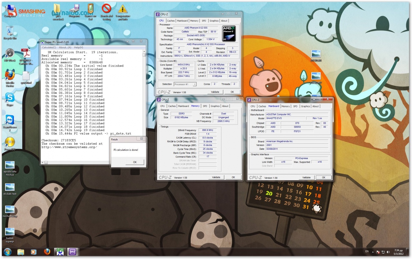The image size is (412, 259).
Task: Click the DRAM Frequency 890.9 MHz value
Action: (x=208, y=130)
